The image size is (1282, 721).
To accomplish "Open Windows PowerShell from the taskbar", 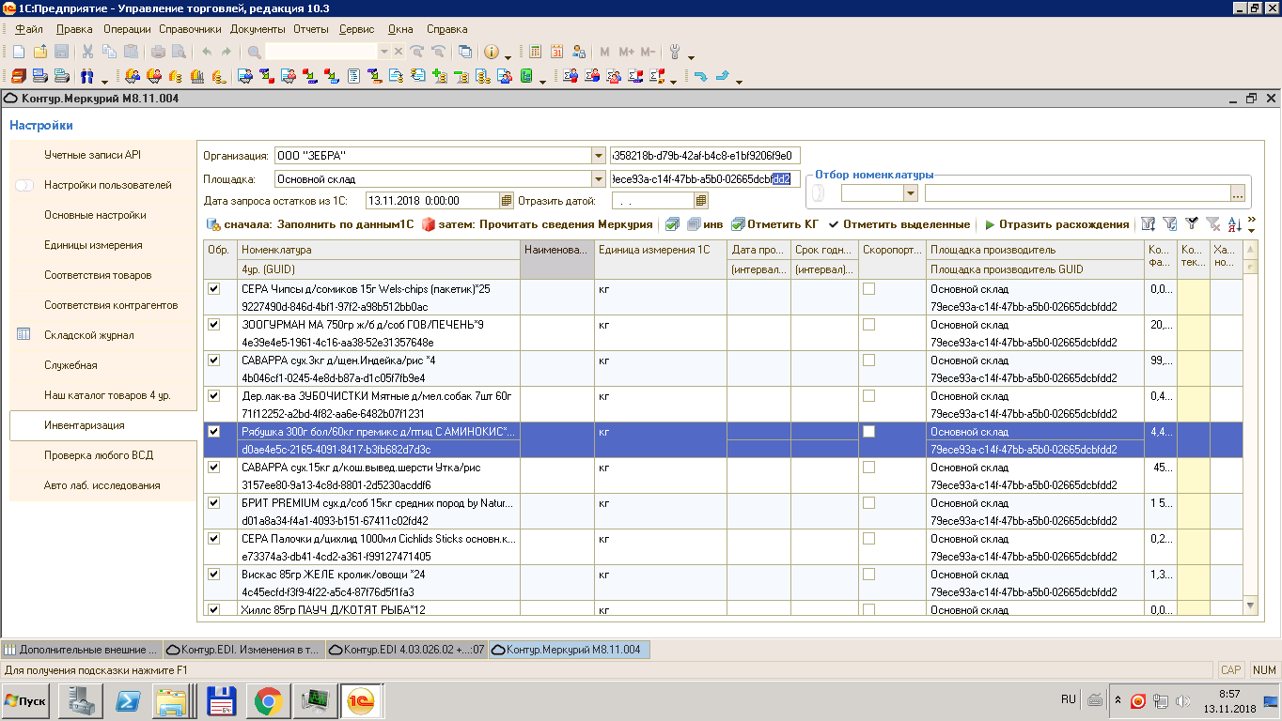I will 127,700.
